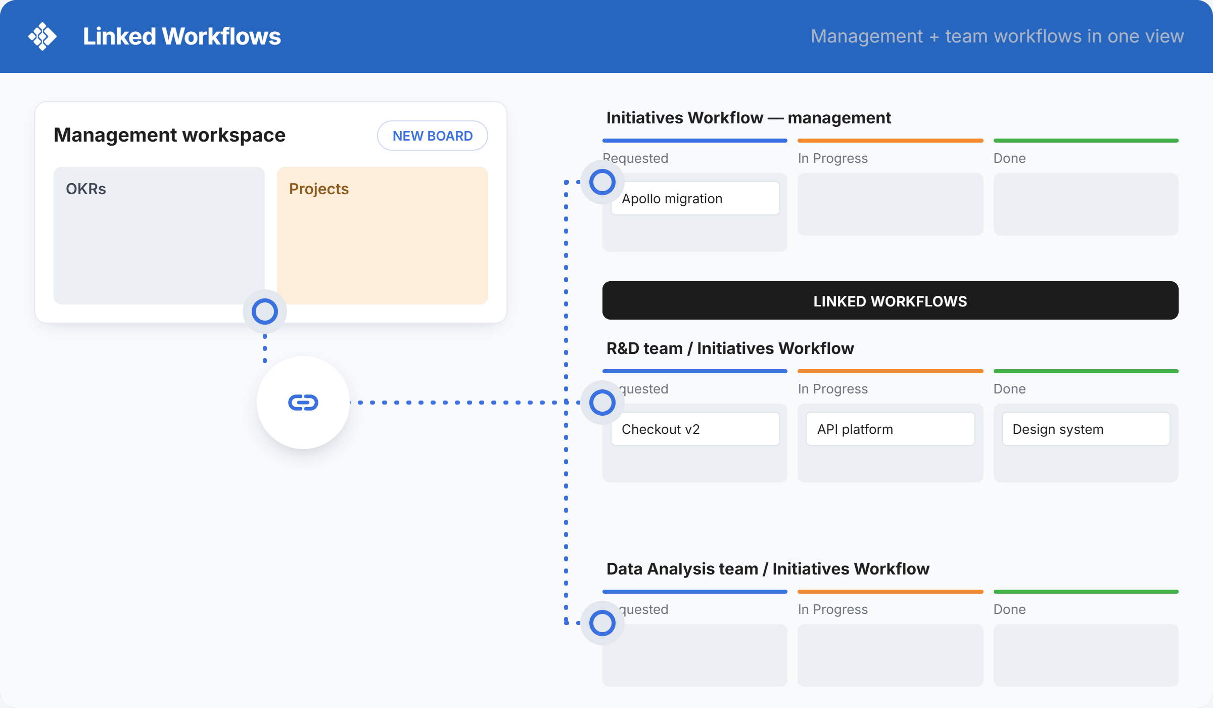Click empty In Progress column in management workflow

(x=891, y=204)
